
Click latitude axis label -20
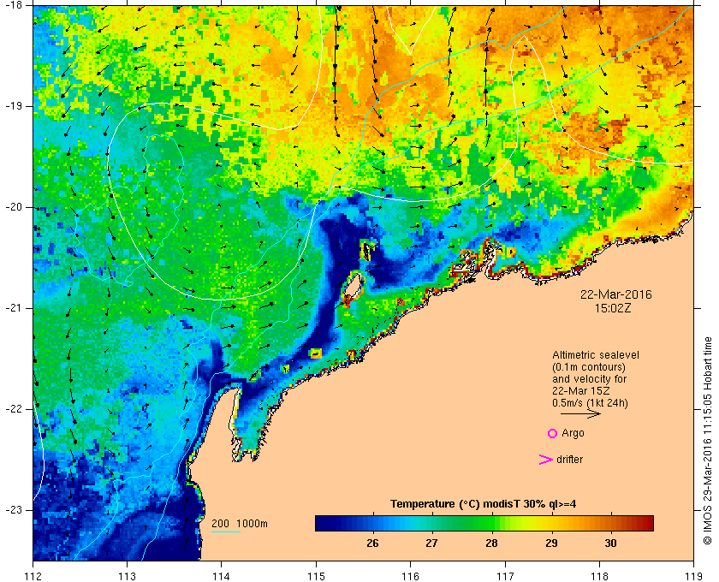pyautogui.click(x=12, y=207)
